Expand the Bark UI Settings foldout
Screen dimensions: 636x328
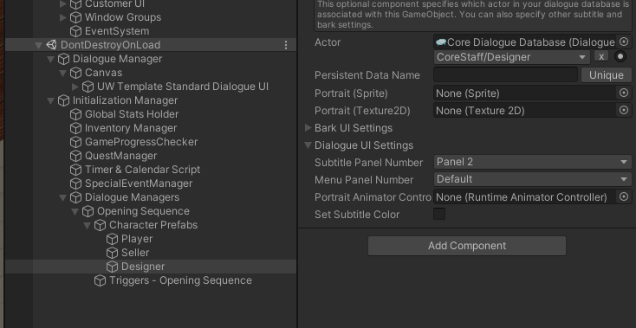click(308, 127)
